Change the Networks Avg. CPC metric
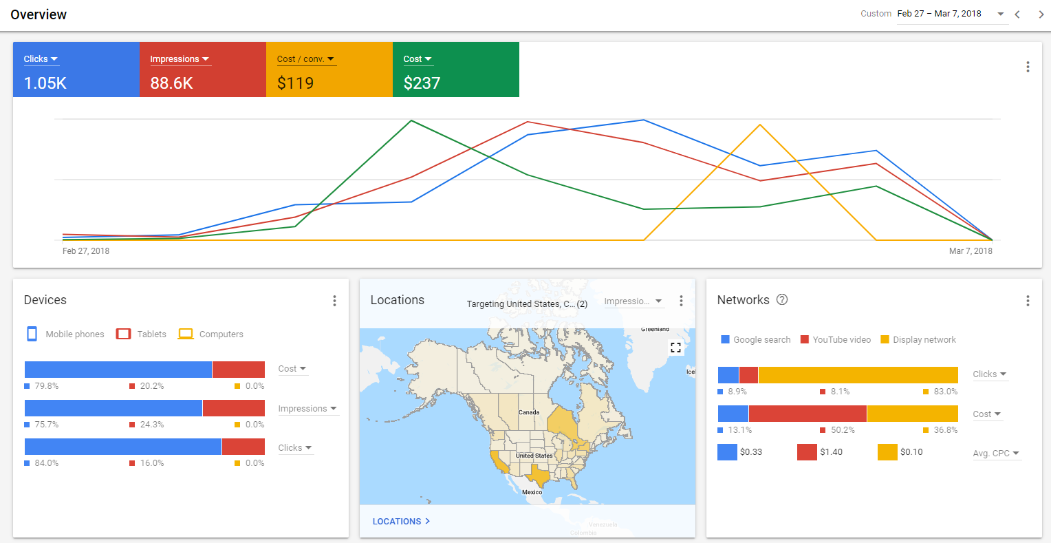The width and height of the screenshot is (1051, 543). pos(996,454)
